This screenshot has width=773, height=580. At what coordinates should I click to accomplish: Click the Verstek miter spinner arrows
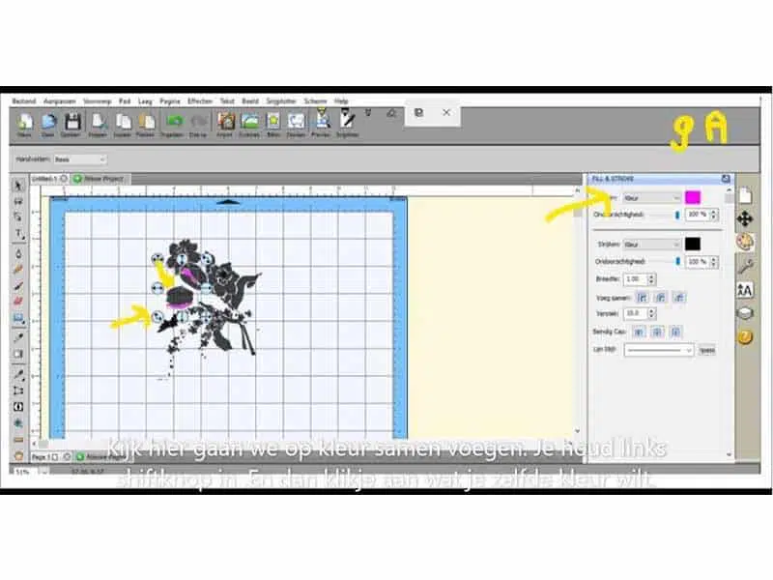[x=651, y=313]
